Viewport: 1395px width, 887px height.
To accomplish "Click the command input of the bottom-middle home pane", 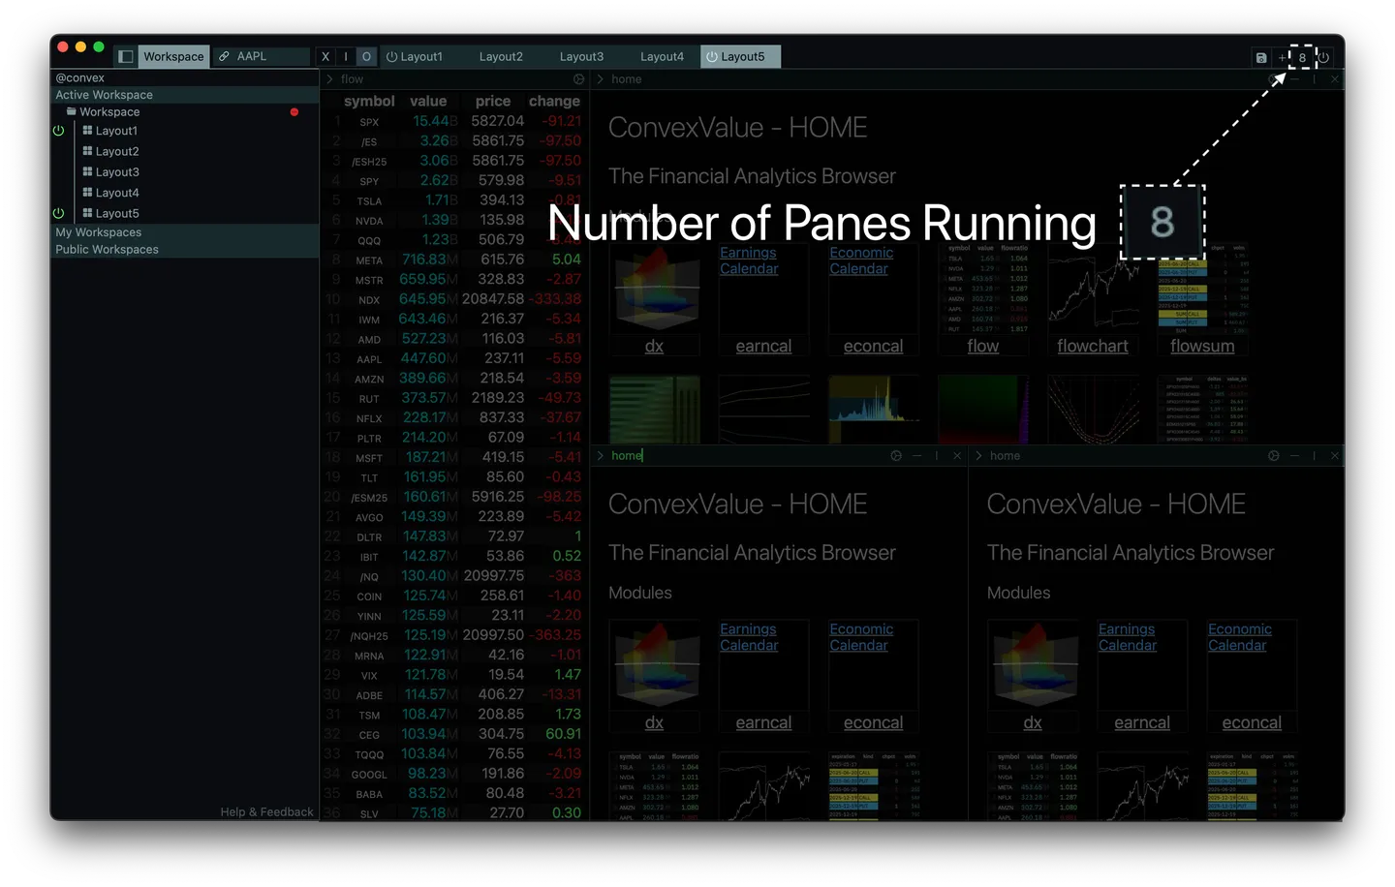I will 746,456.
